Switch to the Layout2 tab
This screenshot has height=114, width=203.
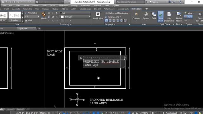(x=10, y=109)
